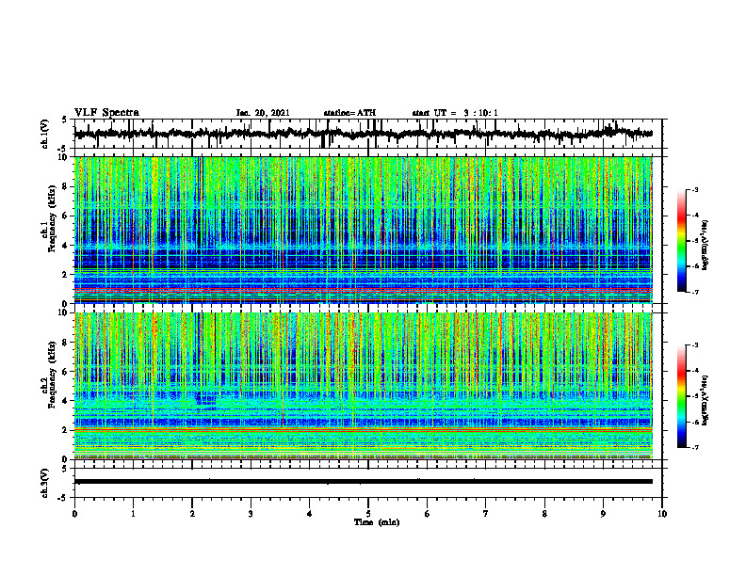This screenshot has width=746, height=576.
Task: Click the ch.1 frequency tick "4"
Action: tap(65, 246)
